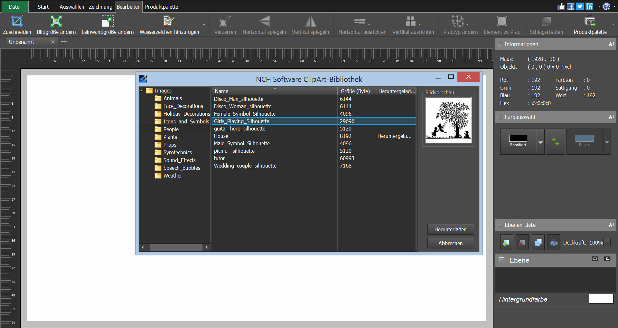
Task: Sort list by Größe (Byte) column
Action: [x=356, y=91]
